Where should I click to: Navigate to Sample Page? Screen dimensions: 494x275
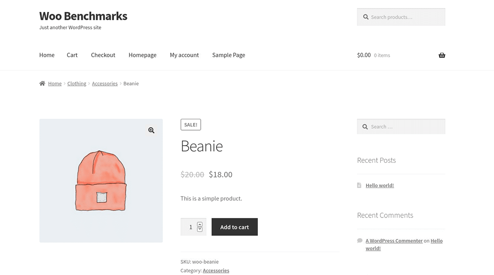pyautogui.click(x=228, y=55)
